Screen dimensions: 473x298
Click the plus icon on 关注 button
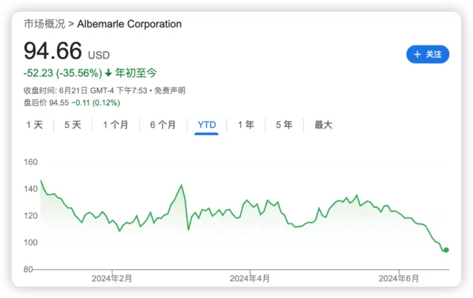point(418,55)
